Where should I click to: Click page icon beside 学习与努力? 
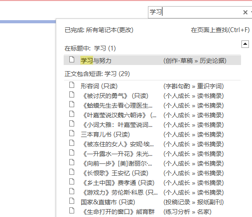tap(72, 59)
